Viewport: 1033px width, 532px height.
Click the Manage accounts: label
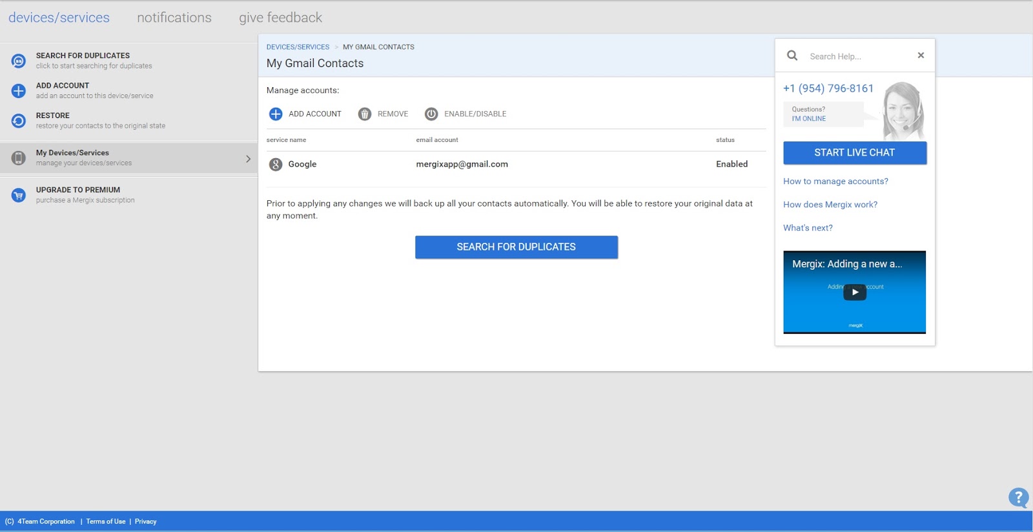303,90
